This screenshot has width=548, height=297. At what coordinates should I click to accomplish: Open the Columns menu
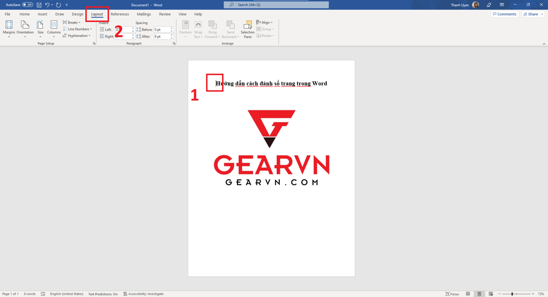coord(54,29)
